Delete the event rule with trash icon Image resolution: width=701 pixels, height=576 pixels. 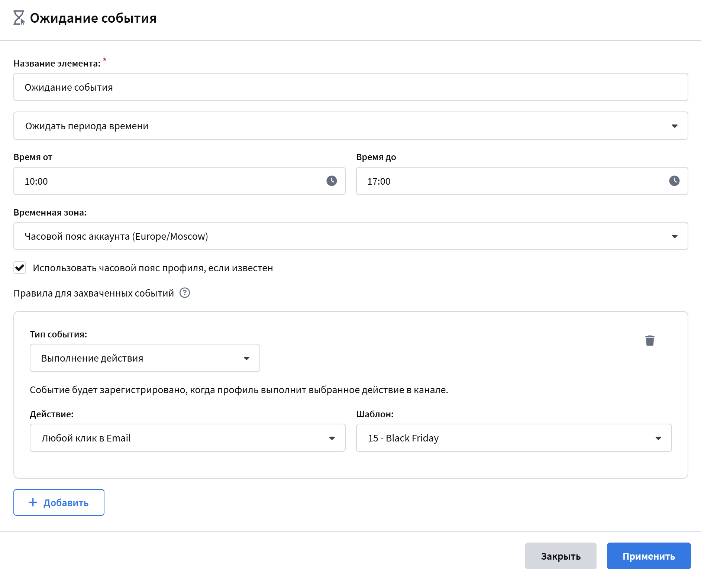[650, 340]
